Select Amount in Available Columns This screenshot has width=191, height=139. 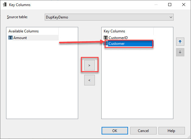point(20,38)
